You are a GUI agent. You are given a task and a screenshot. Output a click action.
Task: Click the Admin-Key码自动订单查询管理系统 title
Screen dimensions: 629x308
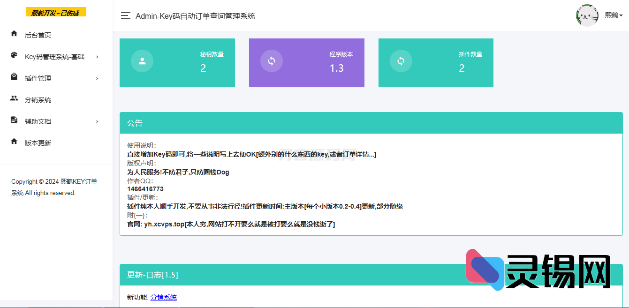[x=195, y=15]
